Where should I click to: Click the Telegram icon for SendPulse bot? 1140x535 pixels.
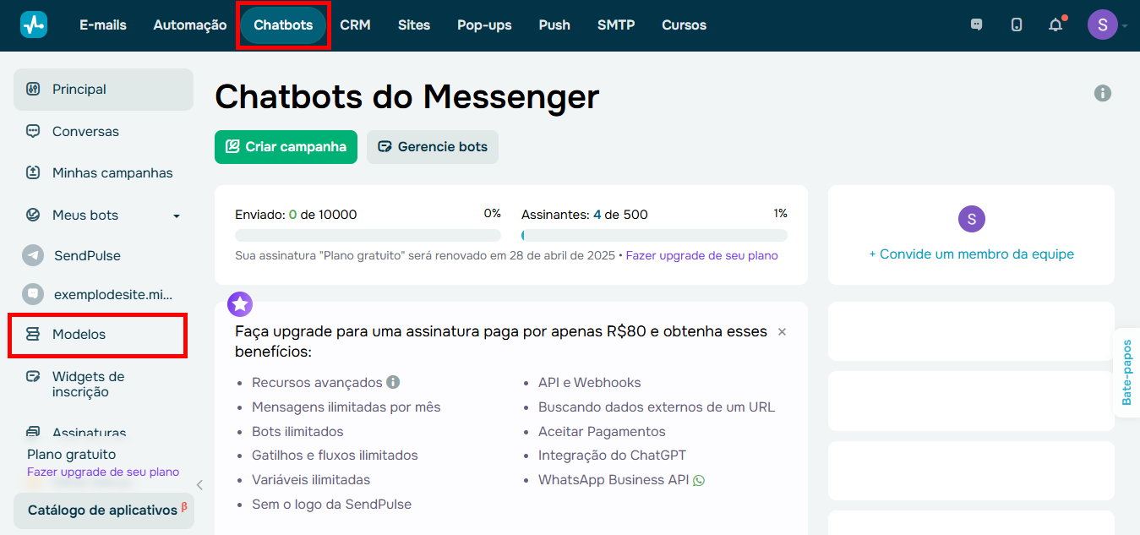click(x=33, y=255)
